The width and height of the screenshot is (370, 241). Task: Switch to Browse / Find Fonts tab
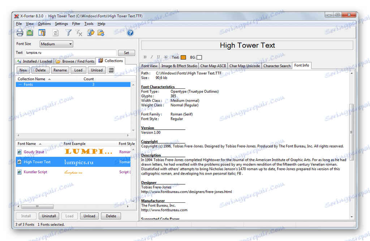click(75, 61)
